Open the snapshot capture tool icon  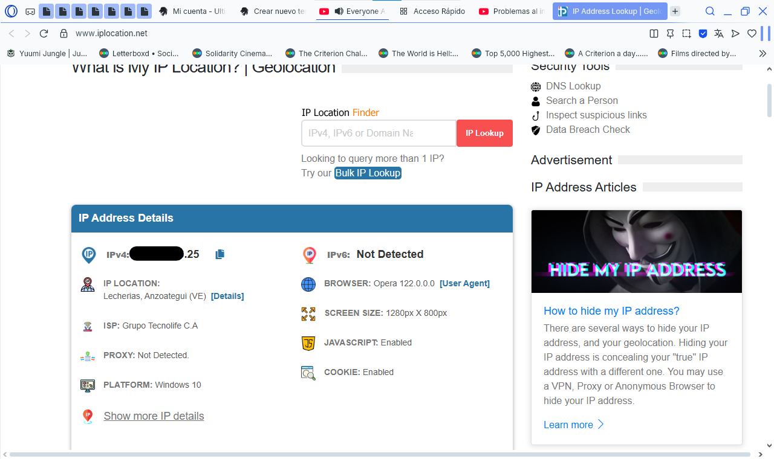click(x=686, y=34)
